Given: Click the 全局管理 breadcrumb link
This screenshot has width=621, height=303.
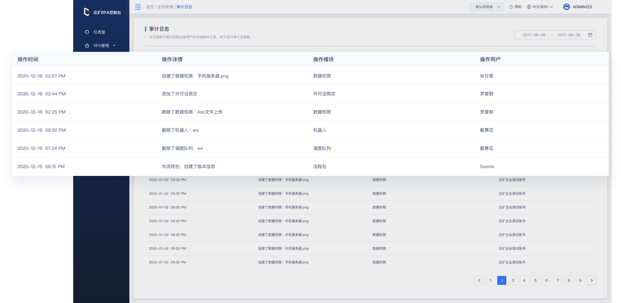Looking at the screenshot, I should coord(165,7).
